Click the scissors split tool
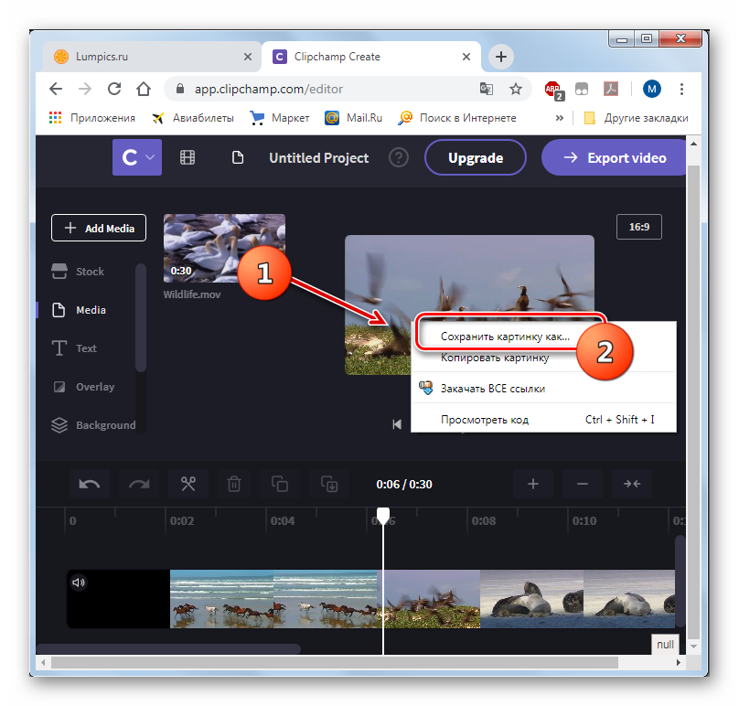Viewport: 739px width, 706px height. (x=188, y=485)
